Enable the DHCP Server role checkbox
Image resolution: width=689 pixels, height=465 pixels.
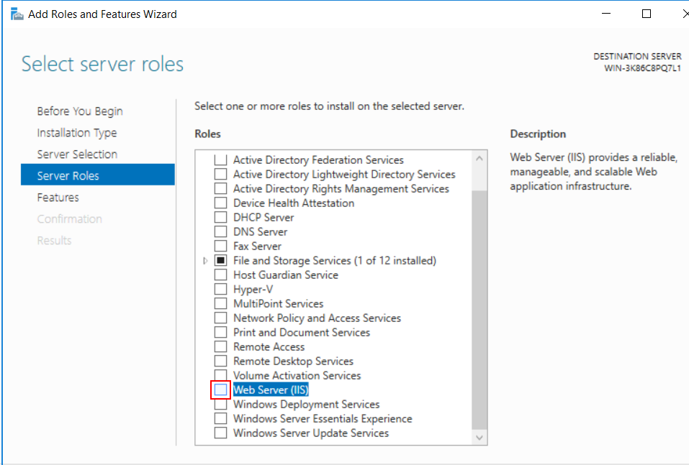coord(221,218)
